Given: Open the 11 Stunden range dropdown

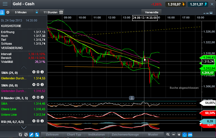Looking at the screenshot, I should tap(50, 12).
